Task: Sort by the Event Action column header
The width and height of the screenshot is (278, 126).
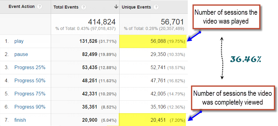Action: [x=22, y=6]
